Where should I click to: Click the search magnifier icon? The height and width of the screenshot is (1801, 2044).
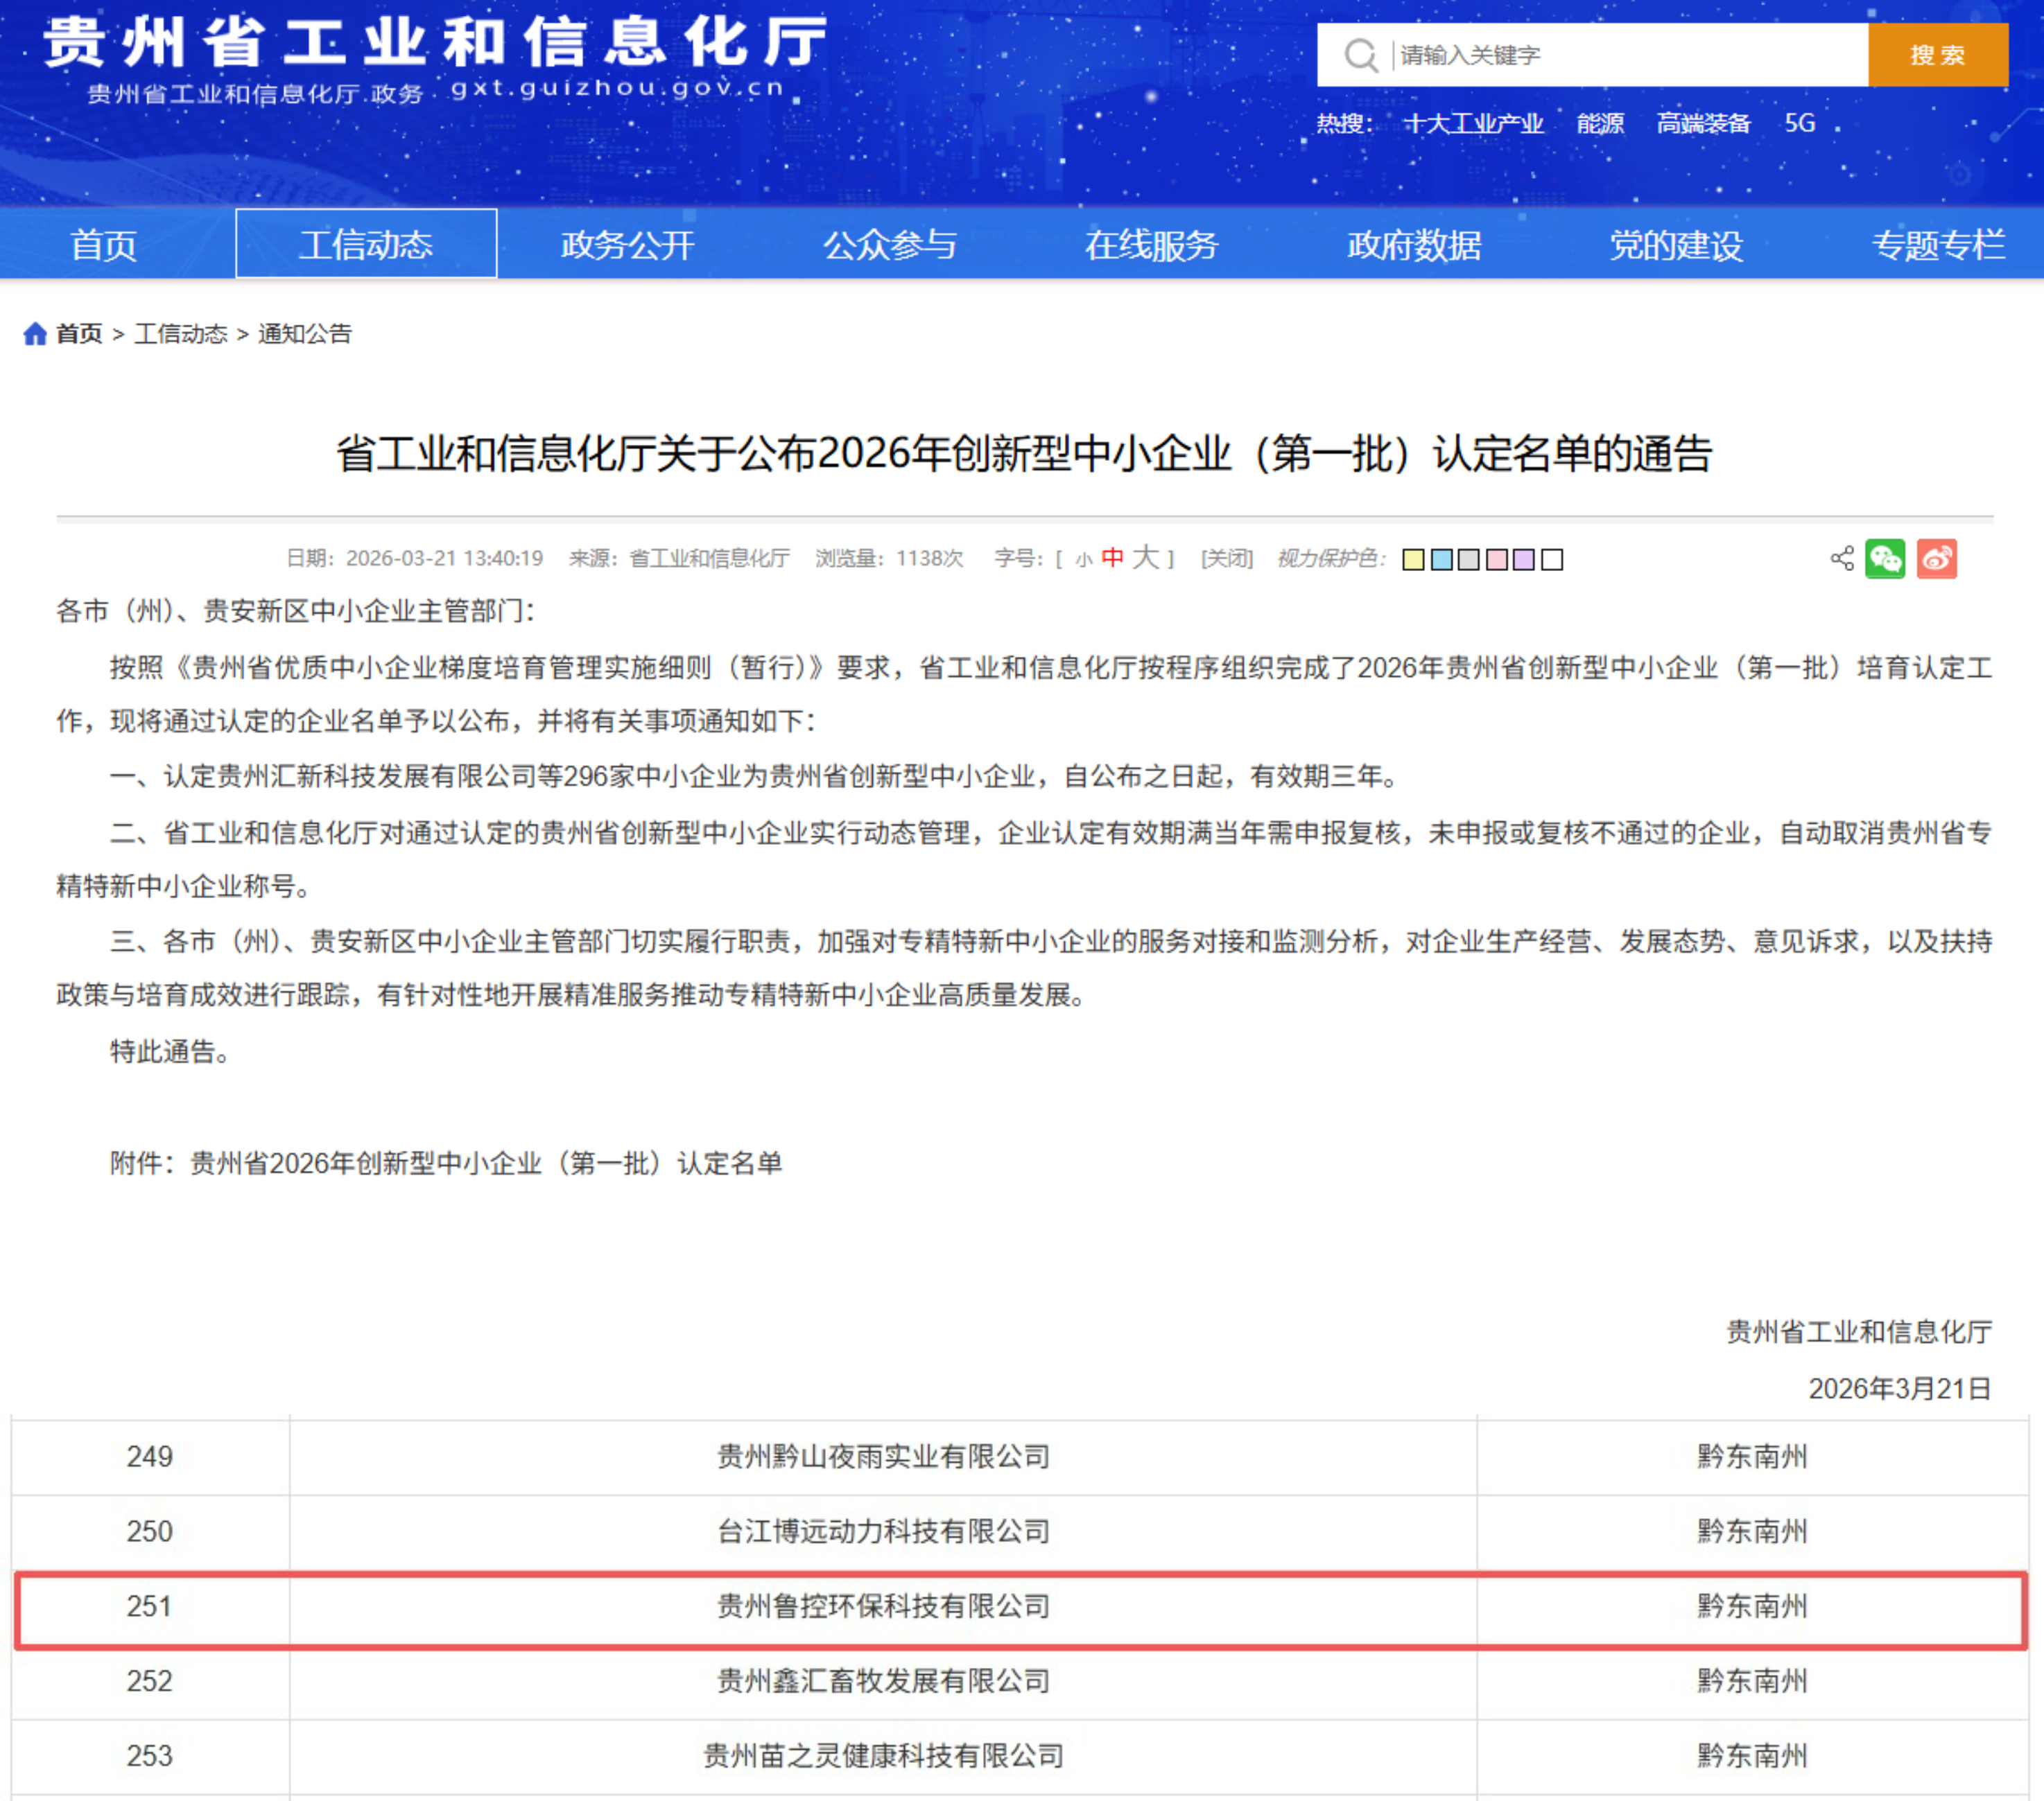click(1360, 55)
